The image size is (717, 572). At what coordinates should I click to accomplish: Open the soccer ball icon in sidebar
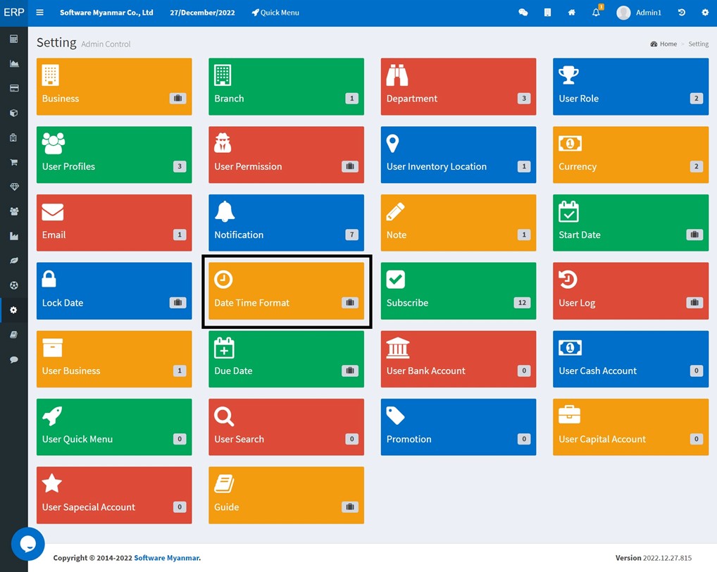click(13, 285)
